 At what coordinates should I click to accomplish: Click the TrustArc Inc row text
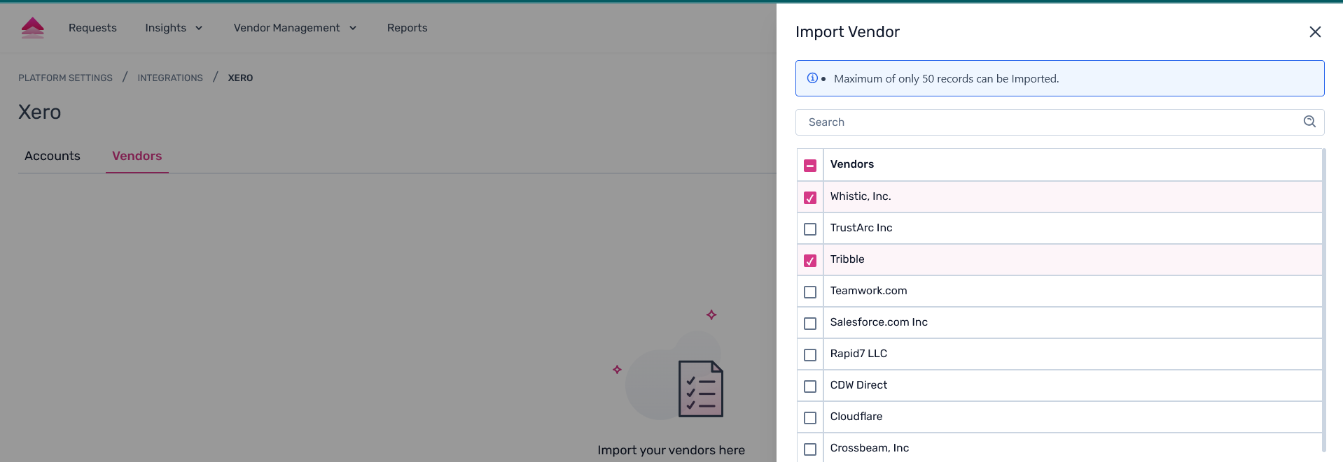[x=861, y=228]
